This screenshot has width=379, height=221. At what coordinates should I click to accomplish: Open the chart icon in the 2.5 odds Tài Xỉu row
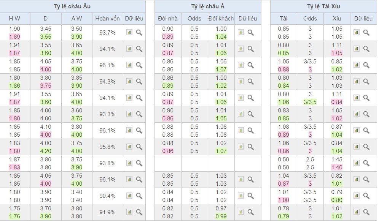[x=356, y=163]
